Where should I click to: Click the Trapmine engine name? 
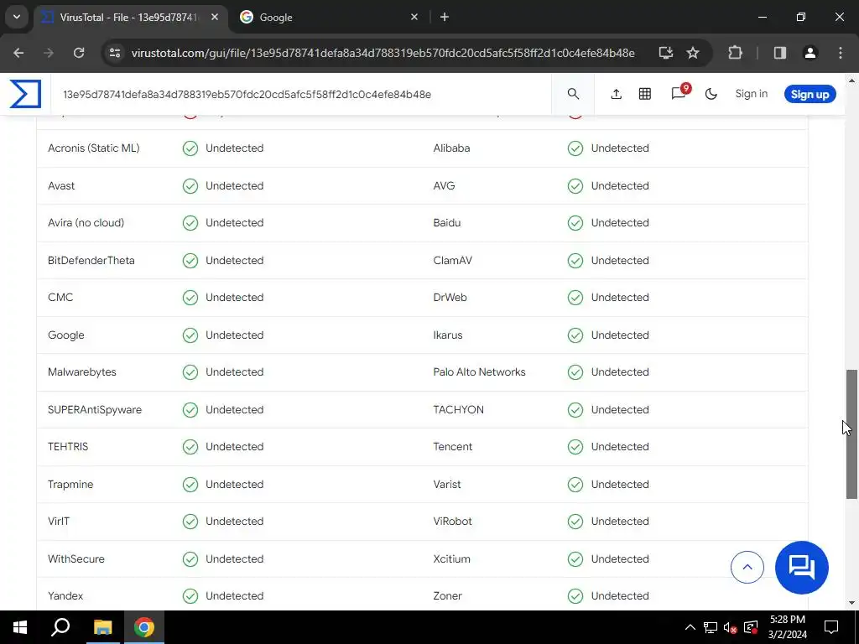(x=70, y=484)
